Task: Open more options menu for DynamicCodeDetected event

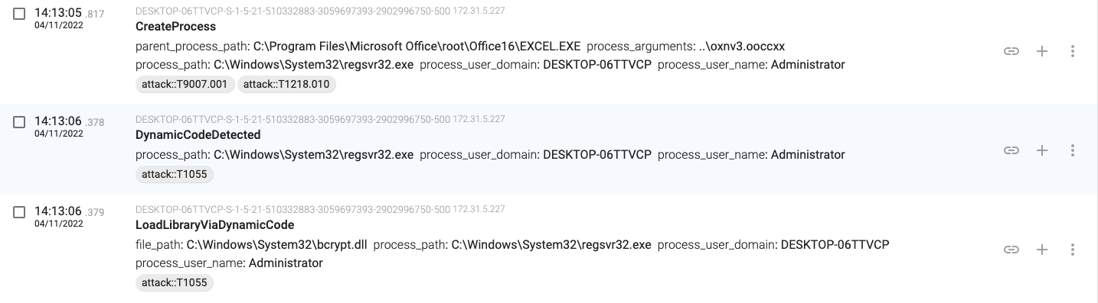Action: [1073, 150]
